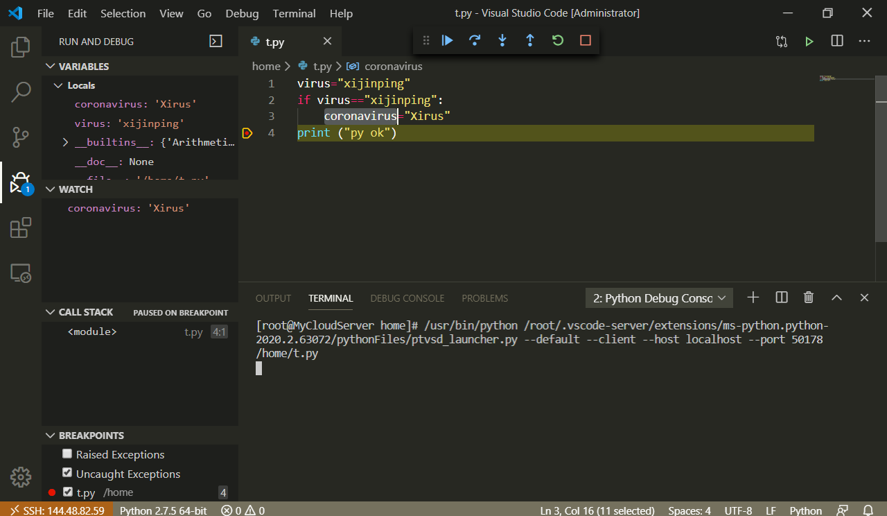The image size is (887, 516).
Task: Switch to the Debug Console tab
Action: click(407, 298)
